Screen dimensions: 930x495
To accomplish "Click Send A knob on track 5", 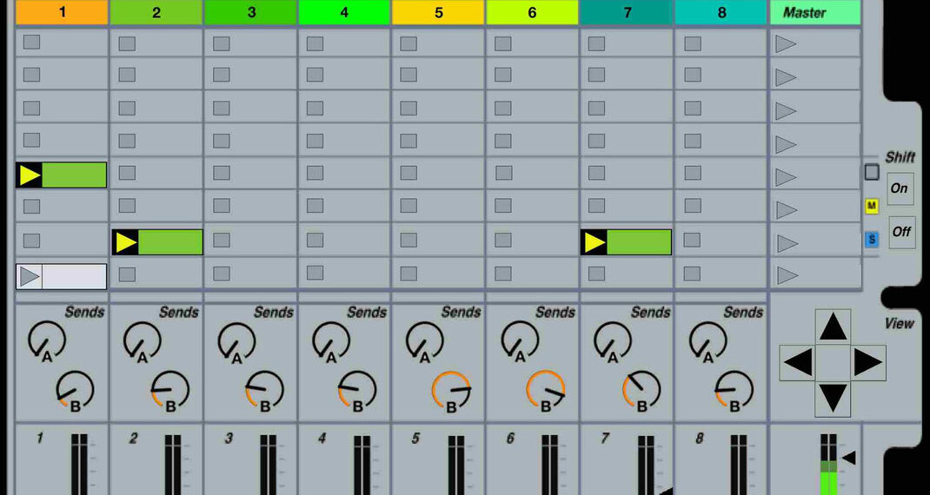I will (425, 340).
